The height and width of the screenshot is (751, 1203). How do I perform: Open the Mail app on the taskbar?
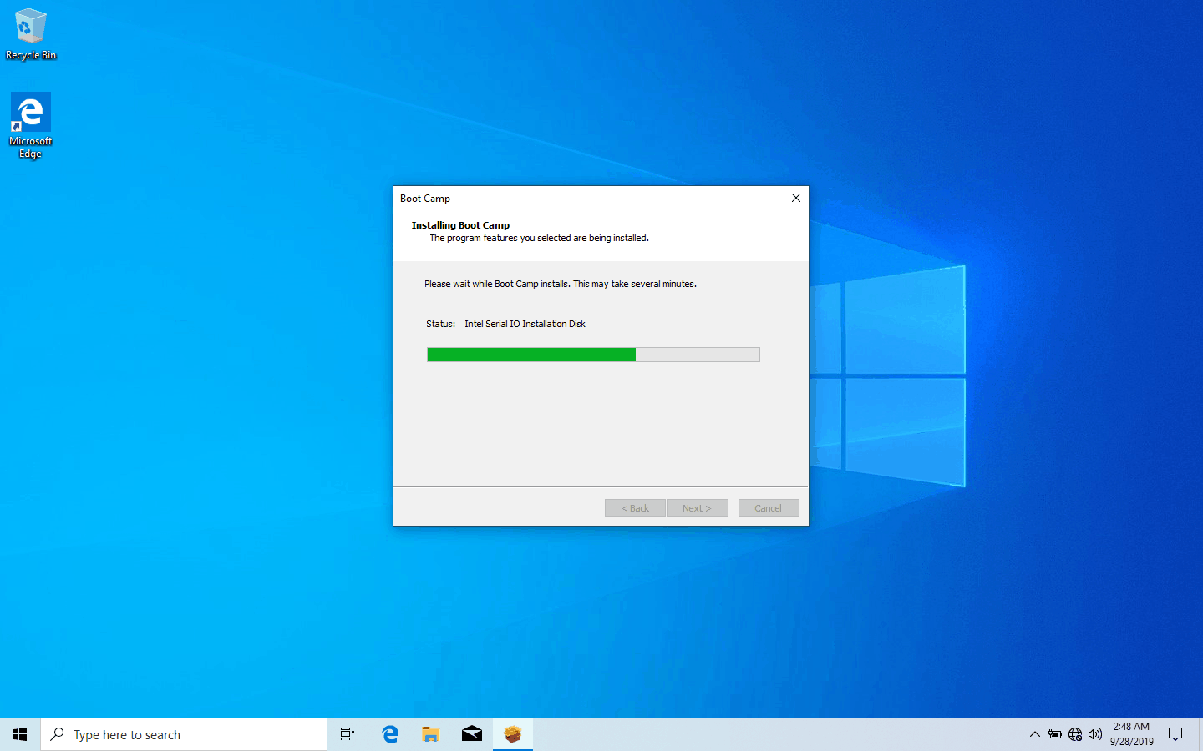tap(472, 734)
